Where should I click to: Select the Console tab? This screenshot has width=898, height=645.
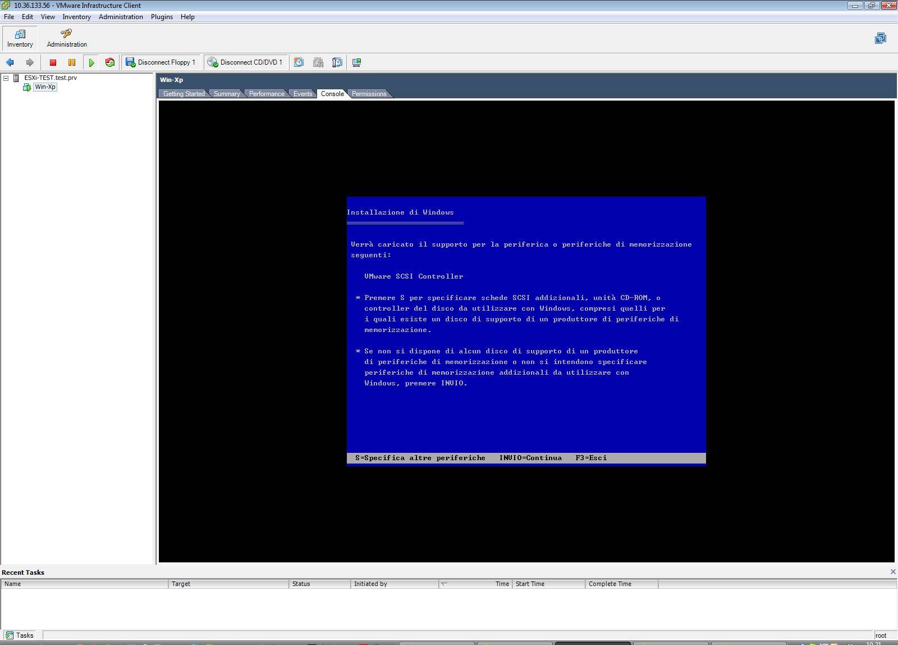coord(332,94)
